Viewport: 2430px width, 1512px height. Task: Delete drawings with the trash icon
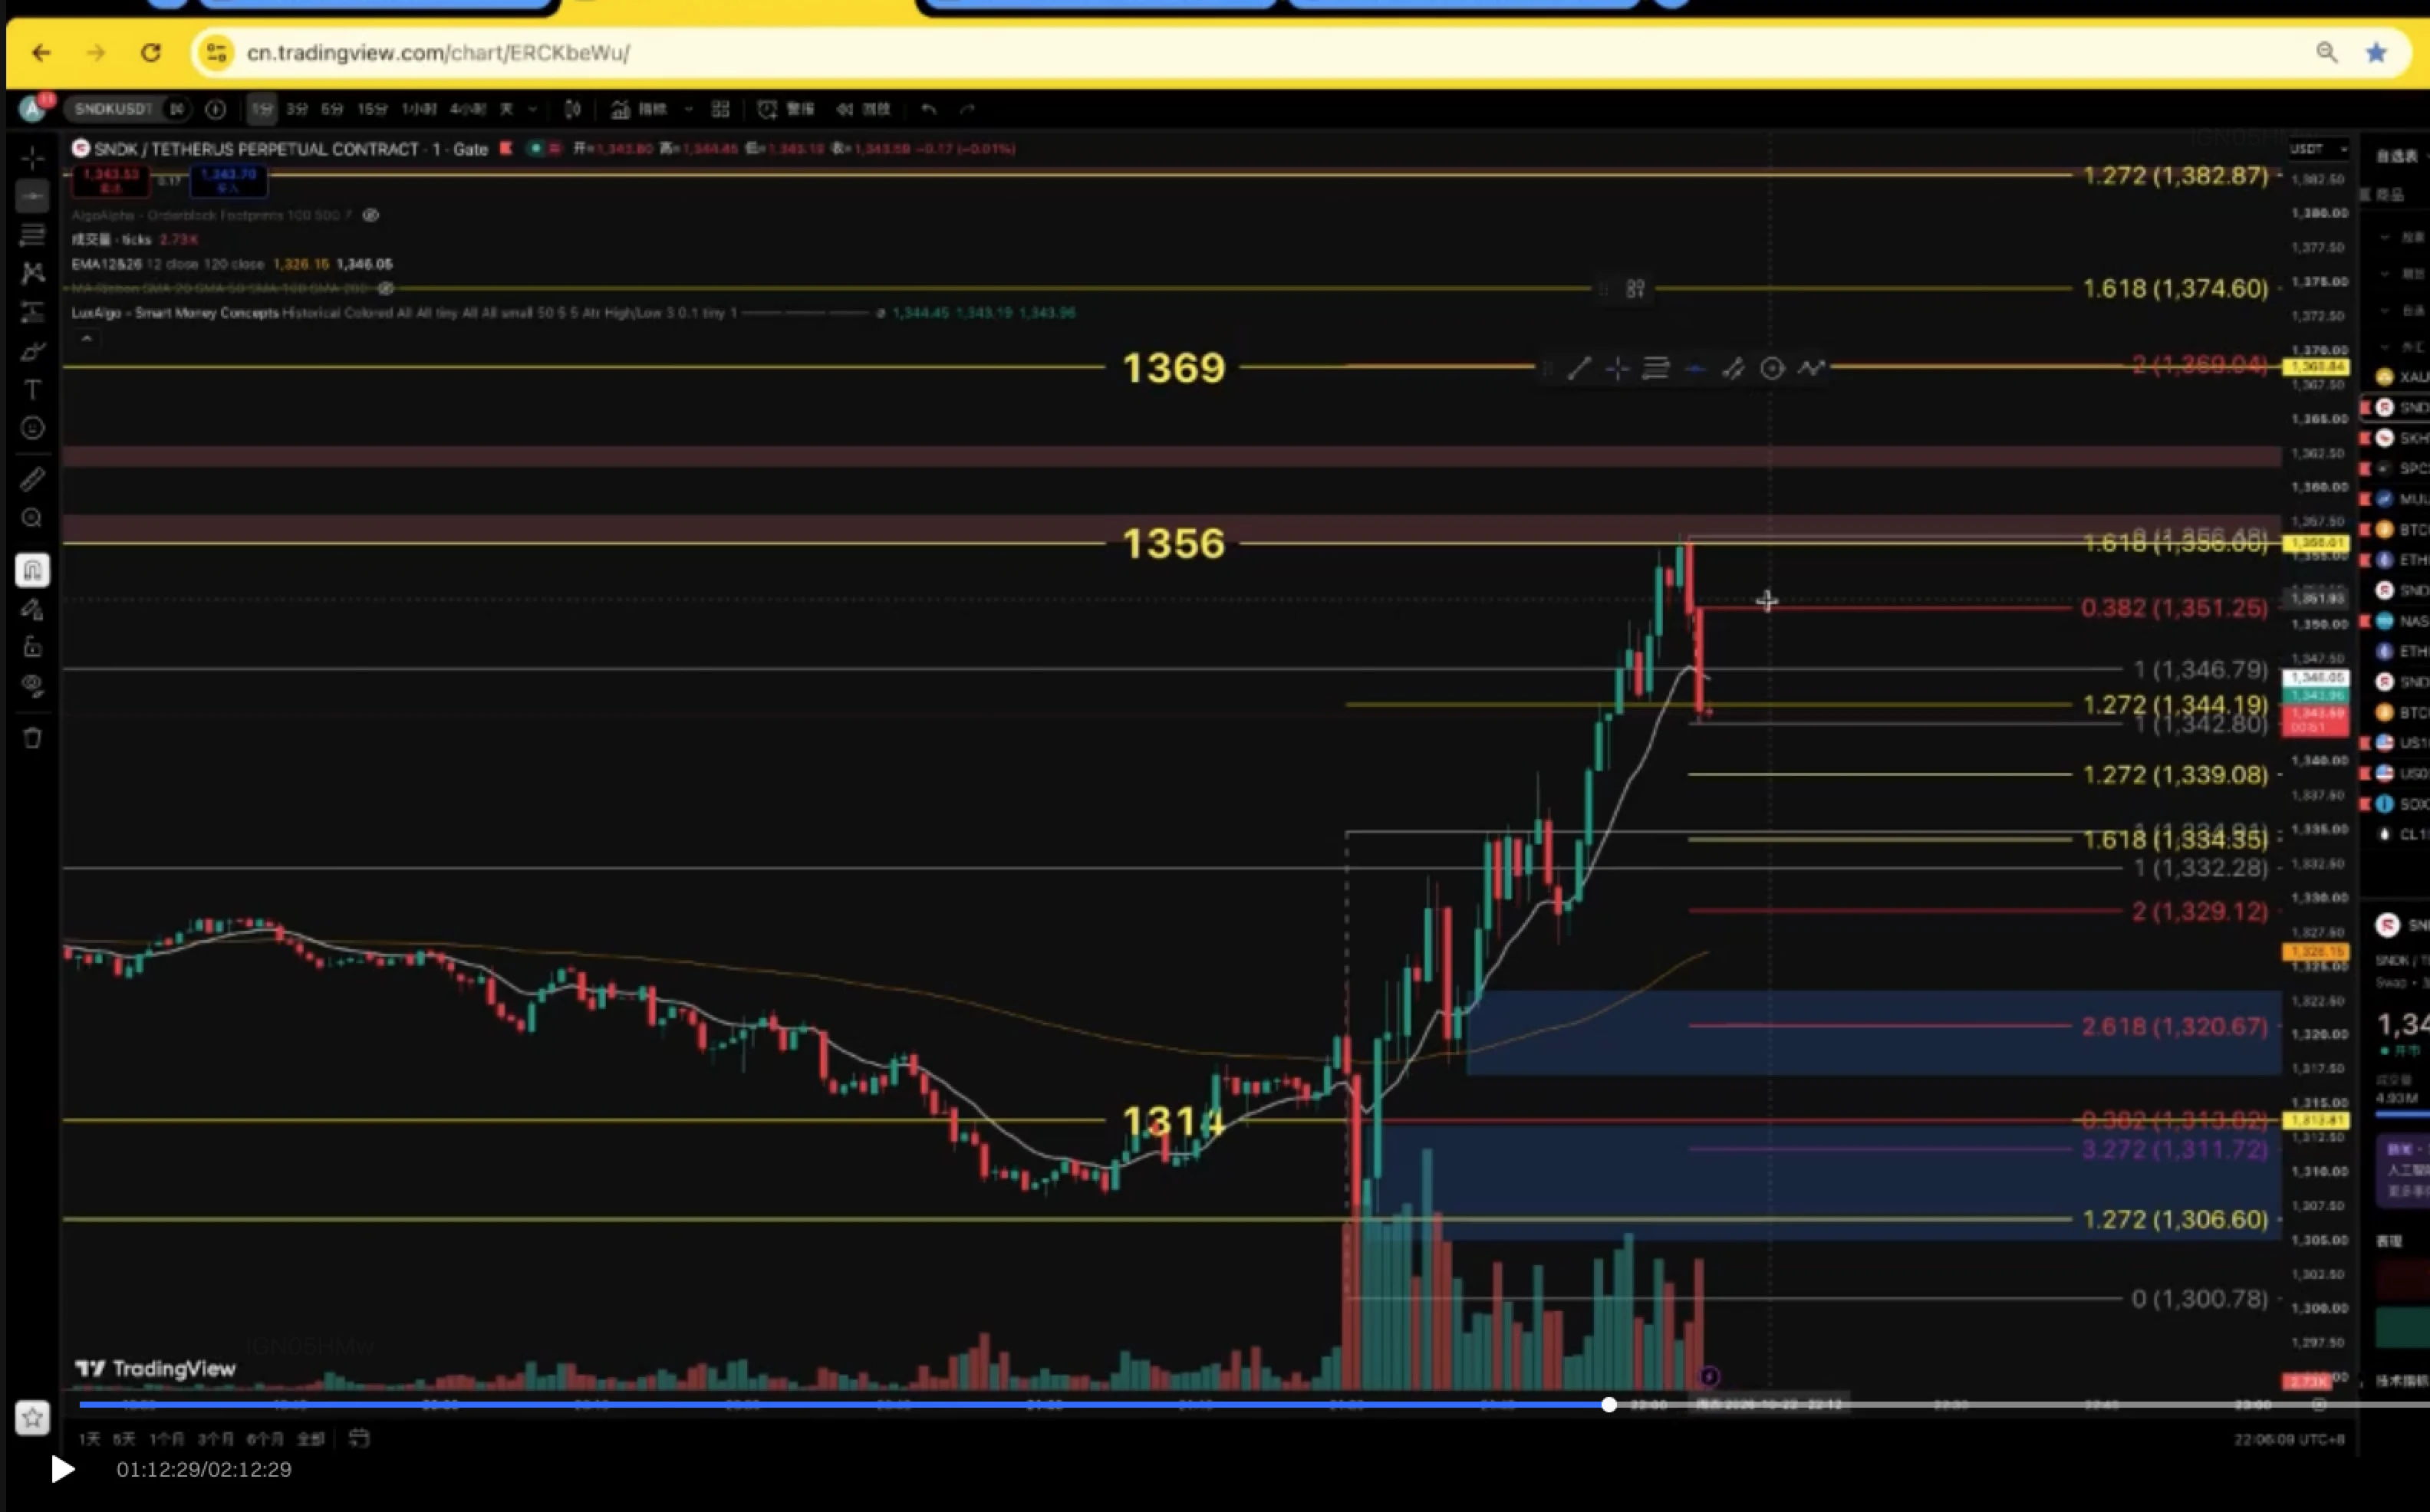coord(32,738)
